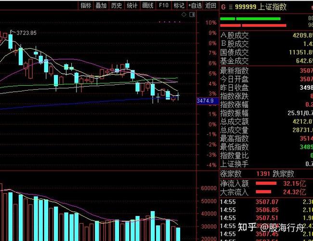Click the G icon beside stock code
The height and width of the screenshot is (241, 313).
pyautogui.click(x=223, y=7)
